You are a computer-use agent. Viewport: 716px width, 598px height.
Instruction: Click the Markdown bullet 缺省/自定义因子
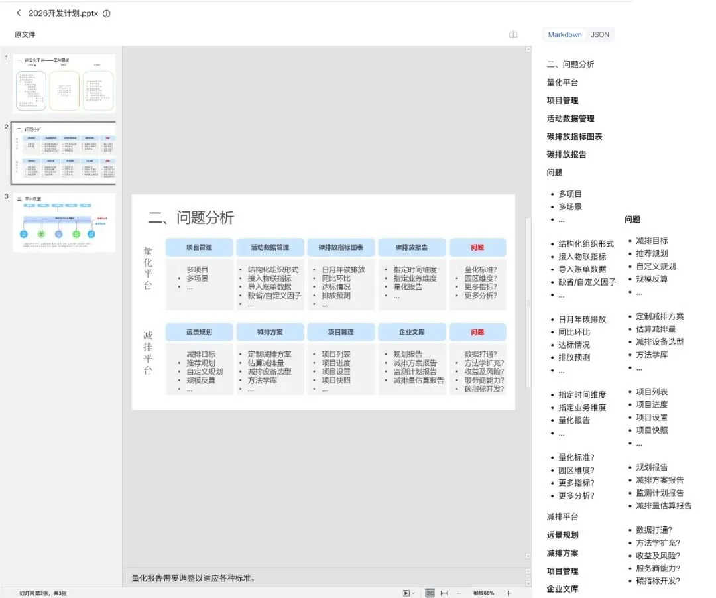(x=587, y=282)
